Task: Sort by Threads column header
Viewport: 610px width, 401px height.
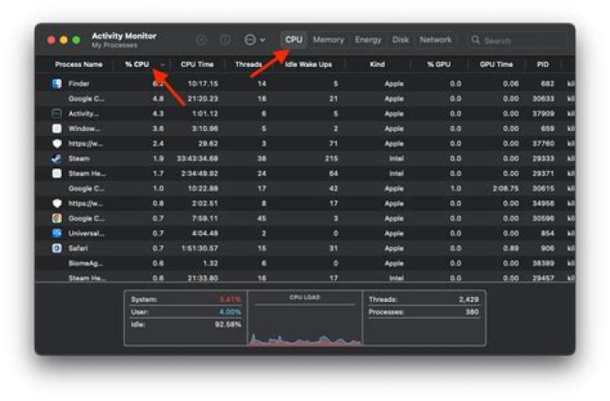Action: (x=248, y=64)
